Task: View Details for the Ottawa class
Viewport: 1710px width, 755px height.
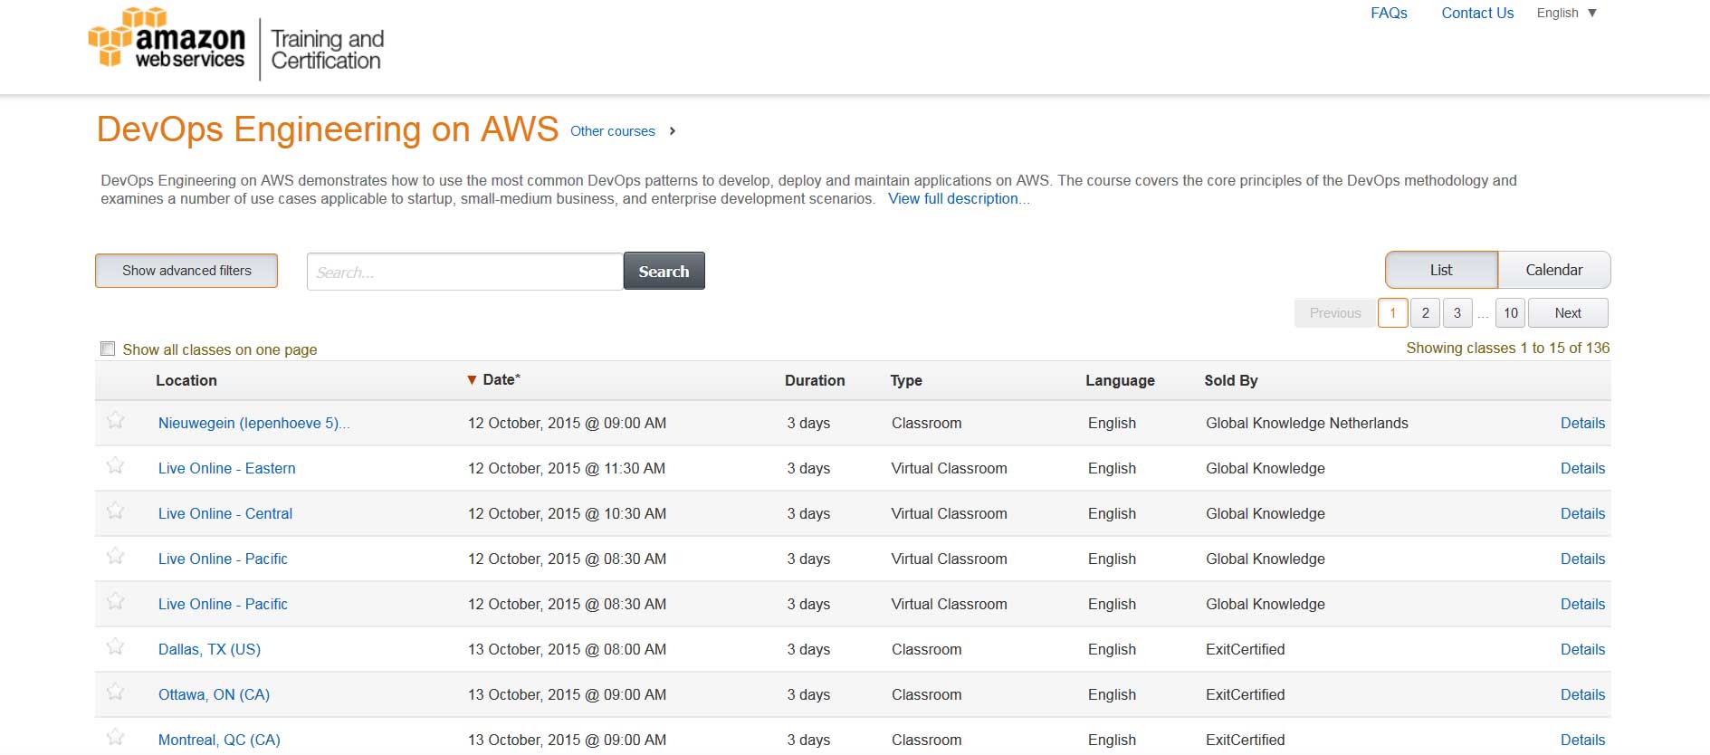Action: click(x=1582, y=694)
